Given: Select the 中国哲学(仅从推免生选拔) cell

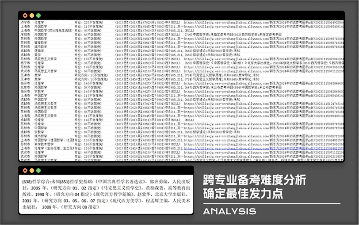Looking at the screenshot, I should click(x=53, y=30).
